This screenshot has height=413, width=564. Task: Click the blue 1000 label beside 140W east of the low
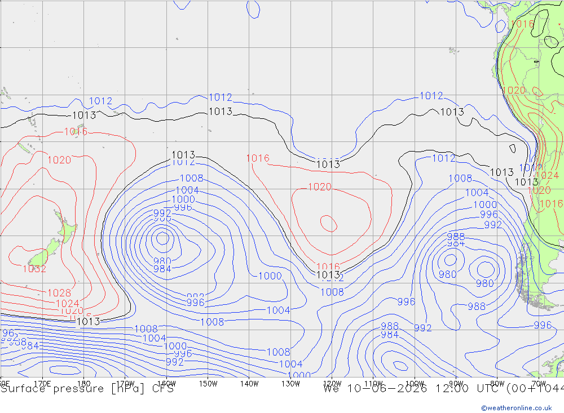(x=270, y=276)
